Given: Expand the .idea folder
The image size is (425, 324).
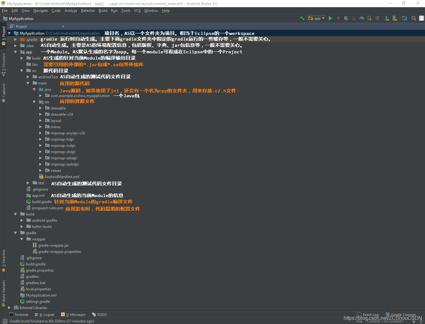Looking at the screenshot, I should pos(15,46).
